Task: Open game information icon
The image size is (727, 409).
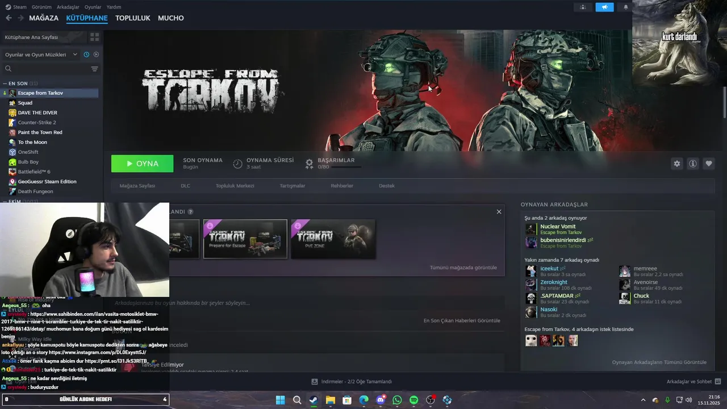Action: point(692,164)
